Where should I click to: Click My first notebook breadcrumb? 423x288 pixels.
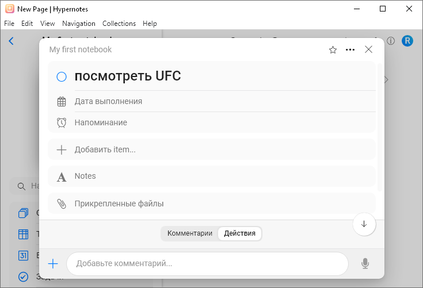(x=81, y=49)
